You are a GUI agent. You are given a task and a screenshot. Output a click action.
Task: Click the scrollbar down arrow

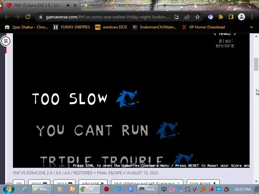pyautogui.click(x=256, y=181)
